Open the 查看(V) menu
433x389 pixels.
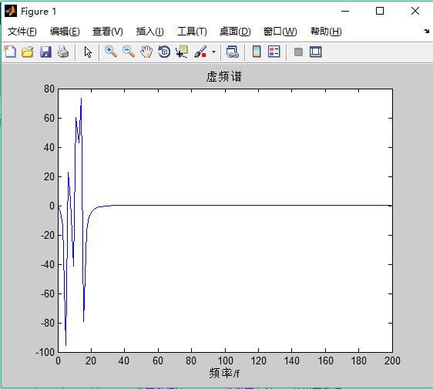(x=108, y=32)
